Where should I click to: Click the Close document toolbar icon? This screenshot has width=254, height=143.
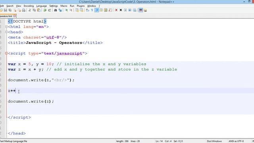click(x=15, y=10)
